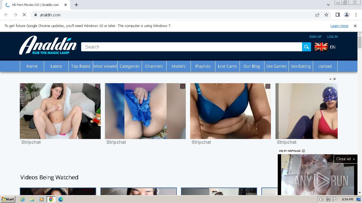
Task: Open the Windows Start menu
Action: (x=8, y=199)
